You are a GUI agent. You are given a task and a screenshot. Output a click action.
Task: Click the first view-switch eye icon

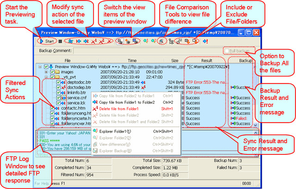pos(120,41)
